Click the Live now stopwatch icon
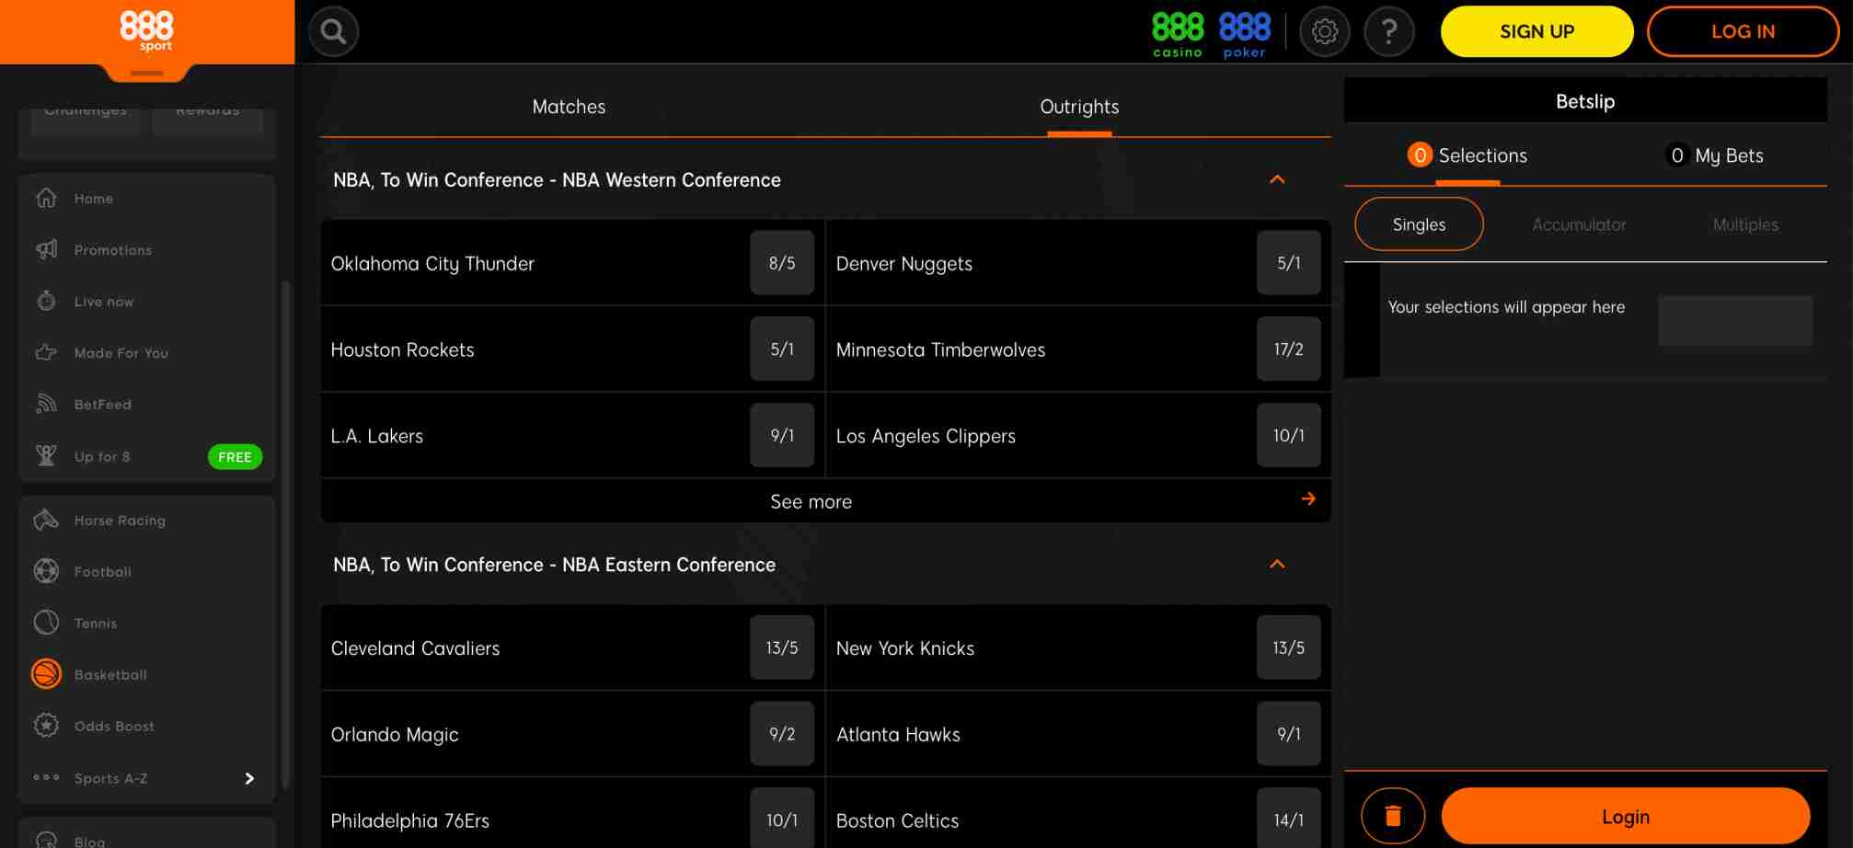 [46, 301]
